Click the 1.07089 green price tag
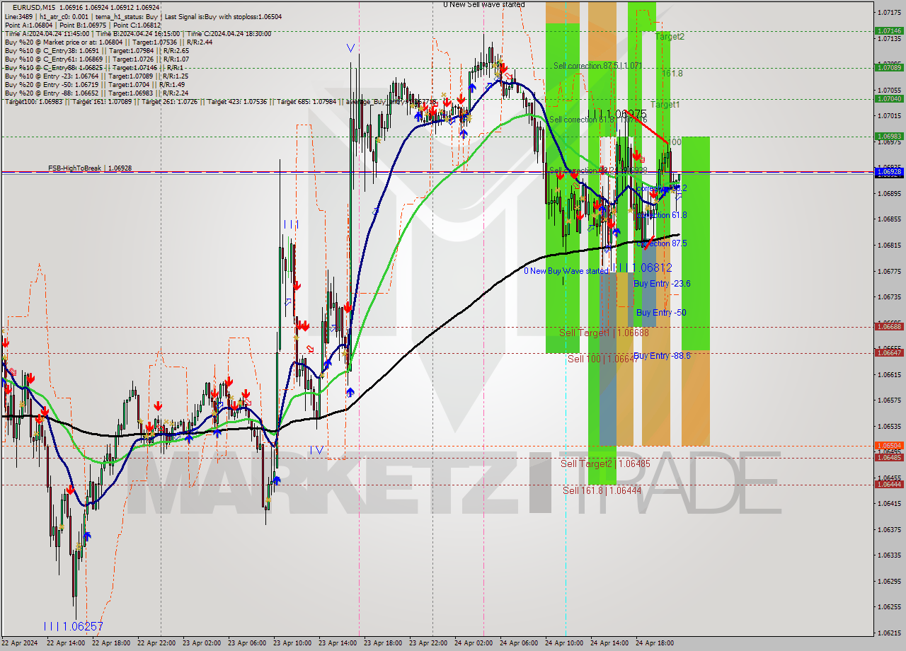 (x=888, y=67)
